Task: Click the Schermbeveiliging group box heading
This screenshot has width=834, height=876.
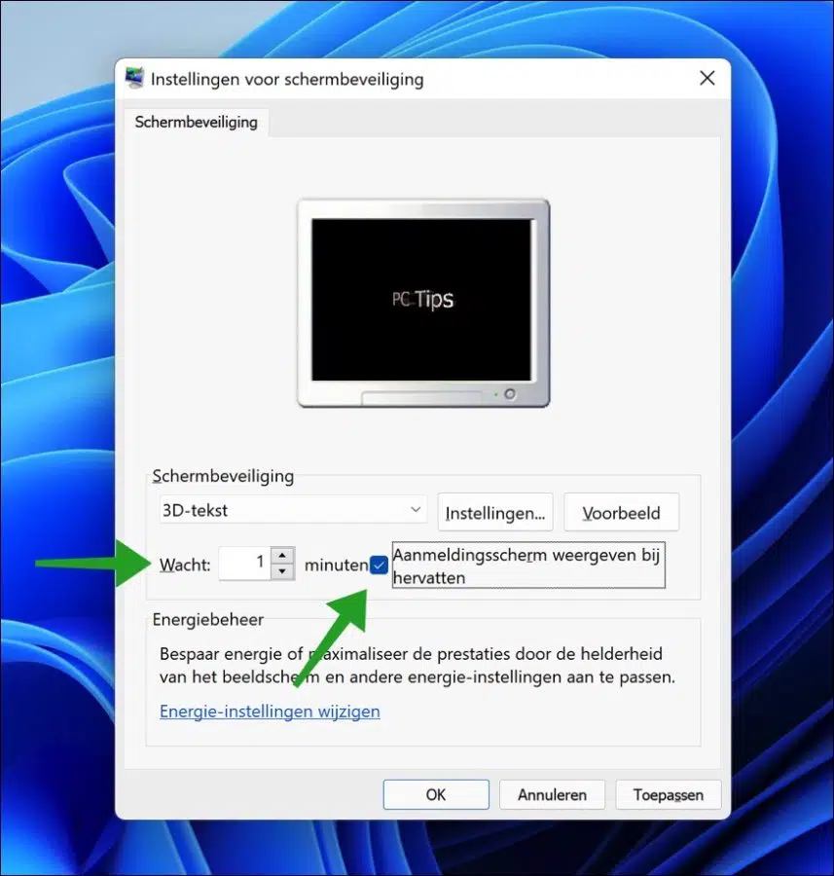Action: 223,476
